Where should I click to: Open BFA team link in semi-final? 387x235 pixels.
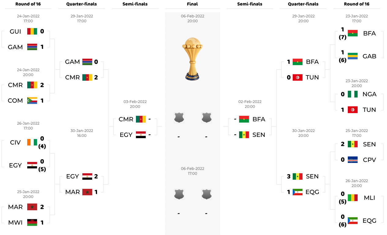click(259, 119)
